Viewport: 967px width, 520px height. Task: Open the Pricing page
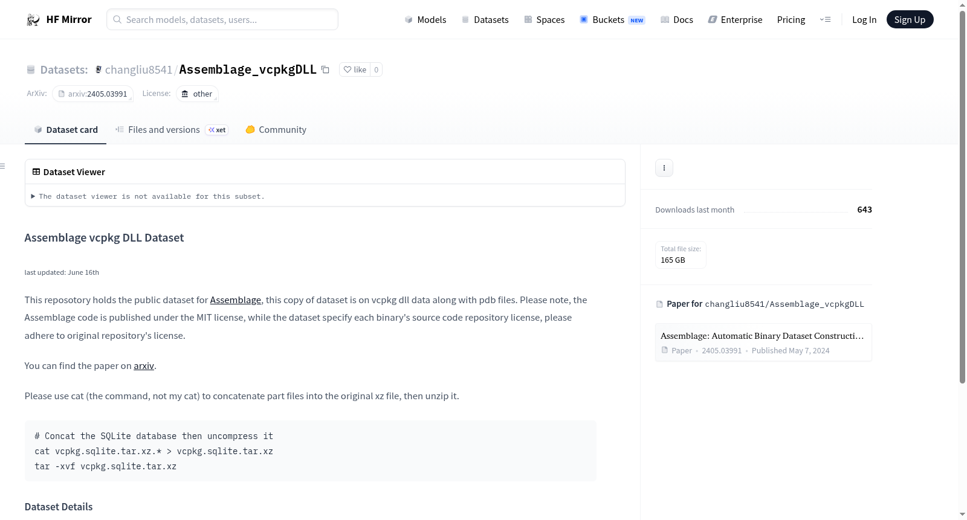tap(791, 20)
